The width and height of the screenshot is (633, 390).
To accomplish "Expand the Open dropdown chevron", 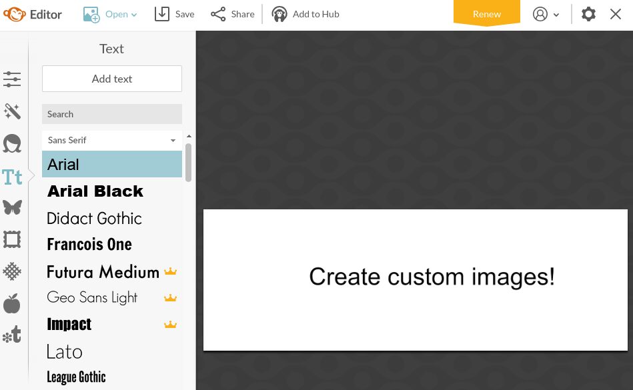I will pos(134,15).
